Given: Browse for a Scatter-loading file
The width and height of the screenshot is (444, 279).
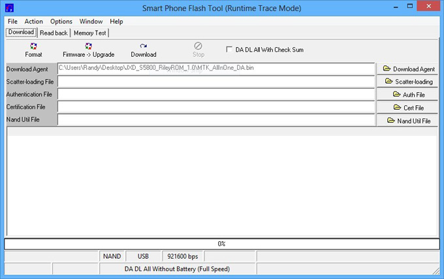Looking at the screenshot, I should click(x=407, y=82).
